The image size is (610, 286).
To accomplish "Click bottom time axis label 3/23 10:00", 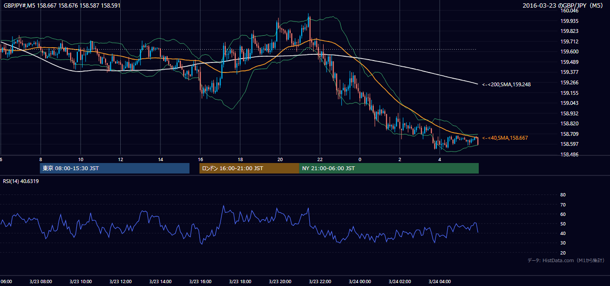I will coord(81,282).
